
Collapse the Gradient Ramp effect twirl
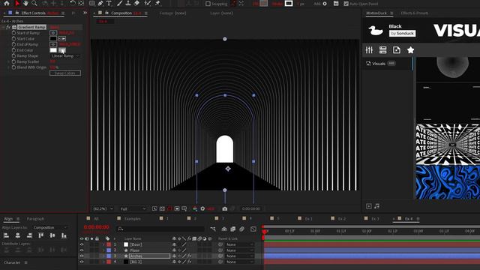3,27
